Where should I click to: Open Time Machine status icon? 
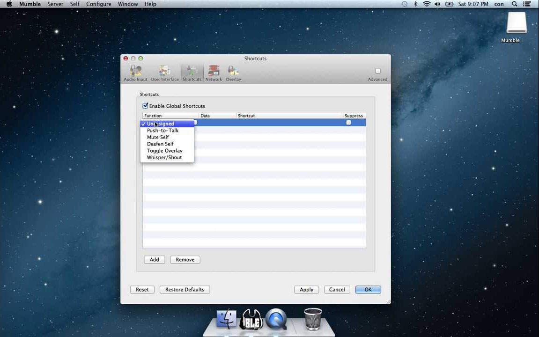[x=404, y=4]
